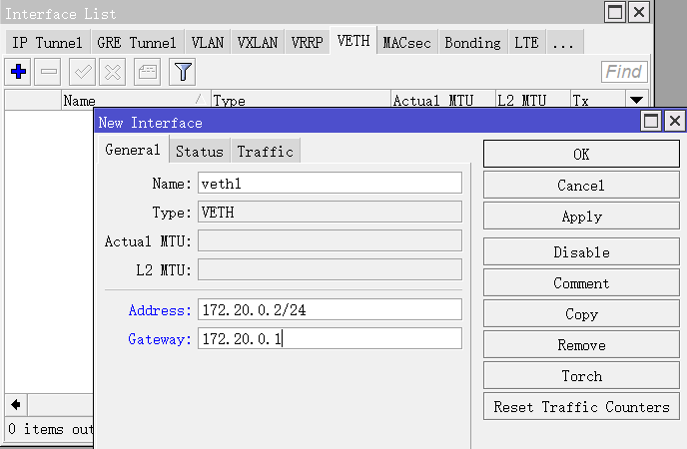Click the Torch button
687x449 pixels.
[581, 376]
